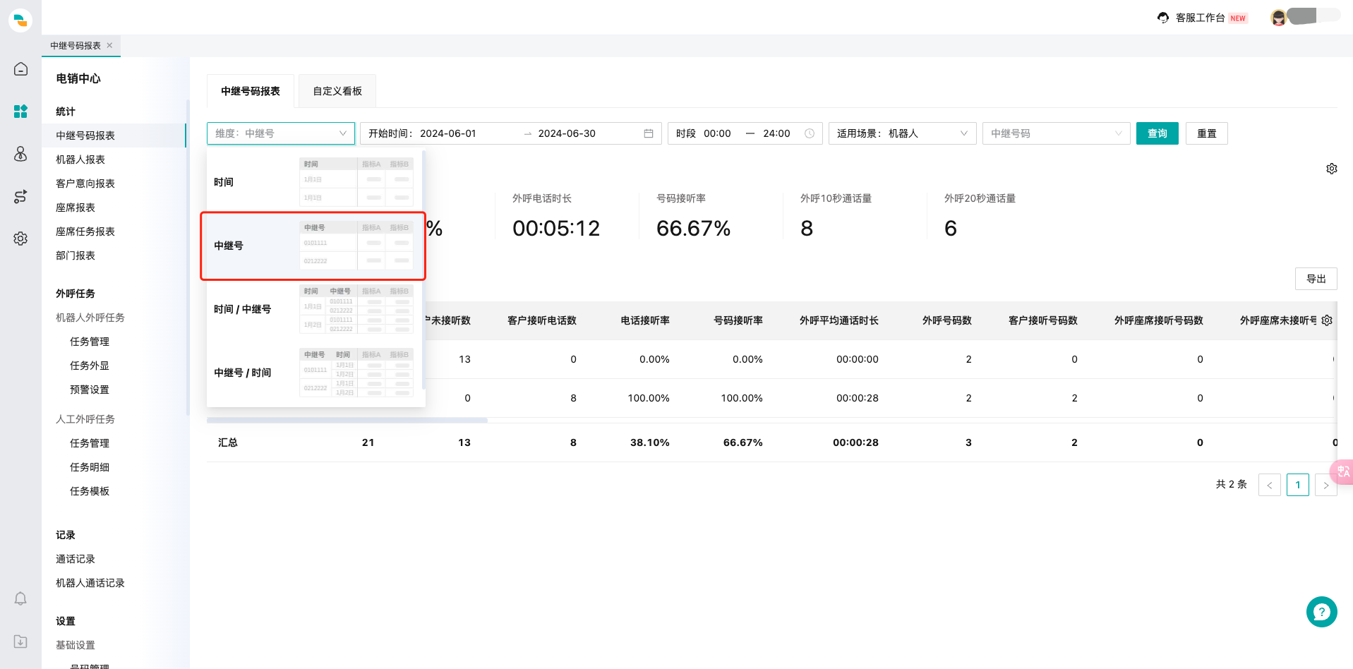Click the 导出 export button
The width and height of the screenshot is (1353, 669).
click(1316, 279)
